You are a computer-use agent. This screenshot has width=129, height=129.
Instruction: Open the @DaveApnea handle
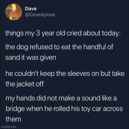[x=40, y=15]
